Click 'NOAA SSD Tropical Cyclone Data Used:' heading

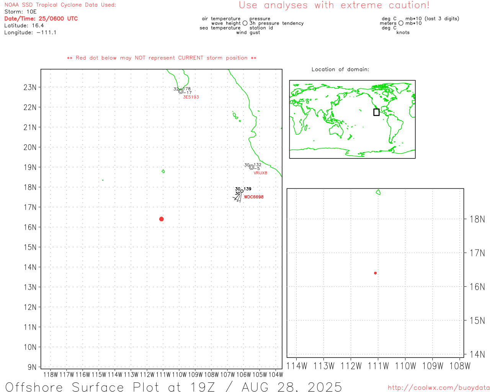pyautogui.click(x=60, y=5)
